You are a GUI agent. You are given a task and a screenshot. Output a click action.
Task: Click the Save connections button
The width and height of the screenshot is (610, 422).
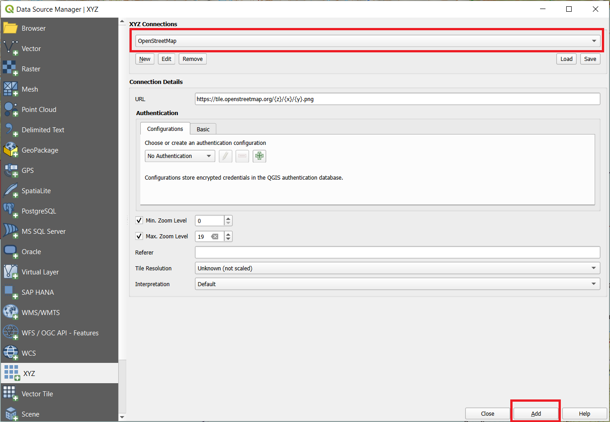click(590, 59)
